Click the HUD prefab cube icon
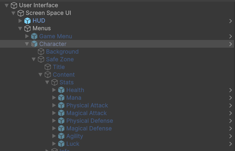 click(27, 21)
